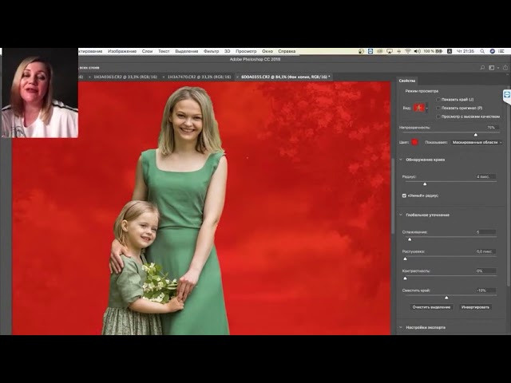511x383 pixels.
Task: Click the Shift Edge slider handle
Action: point(446,297)
